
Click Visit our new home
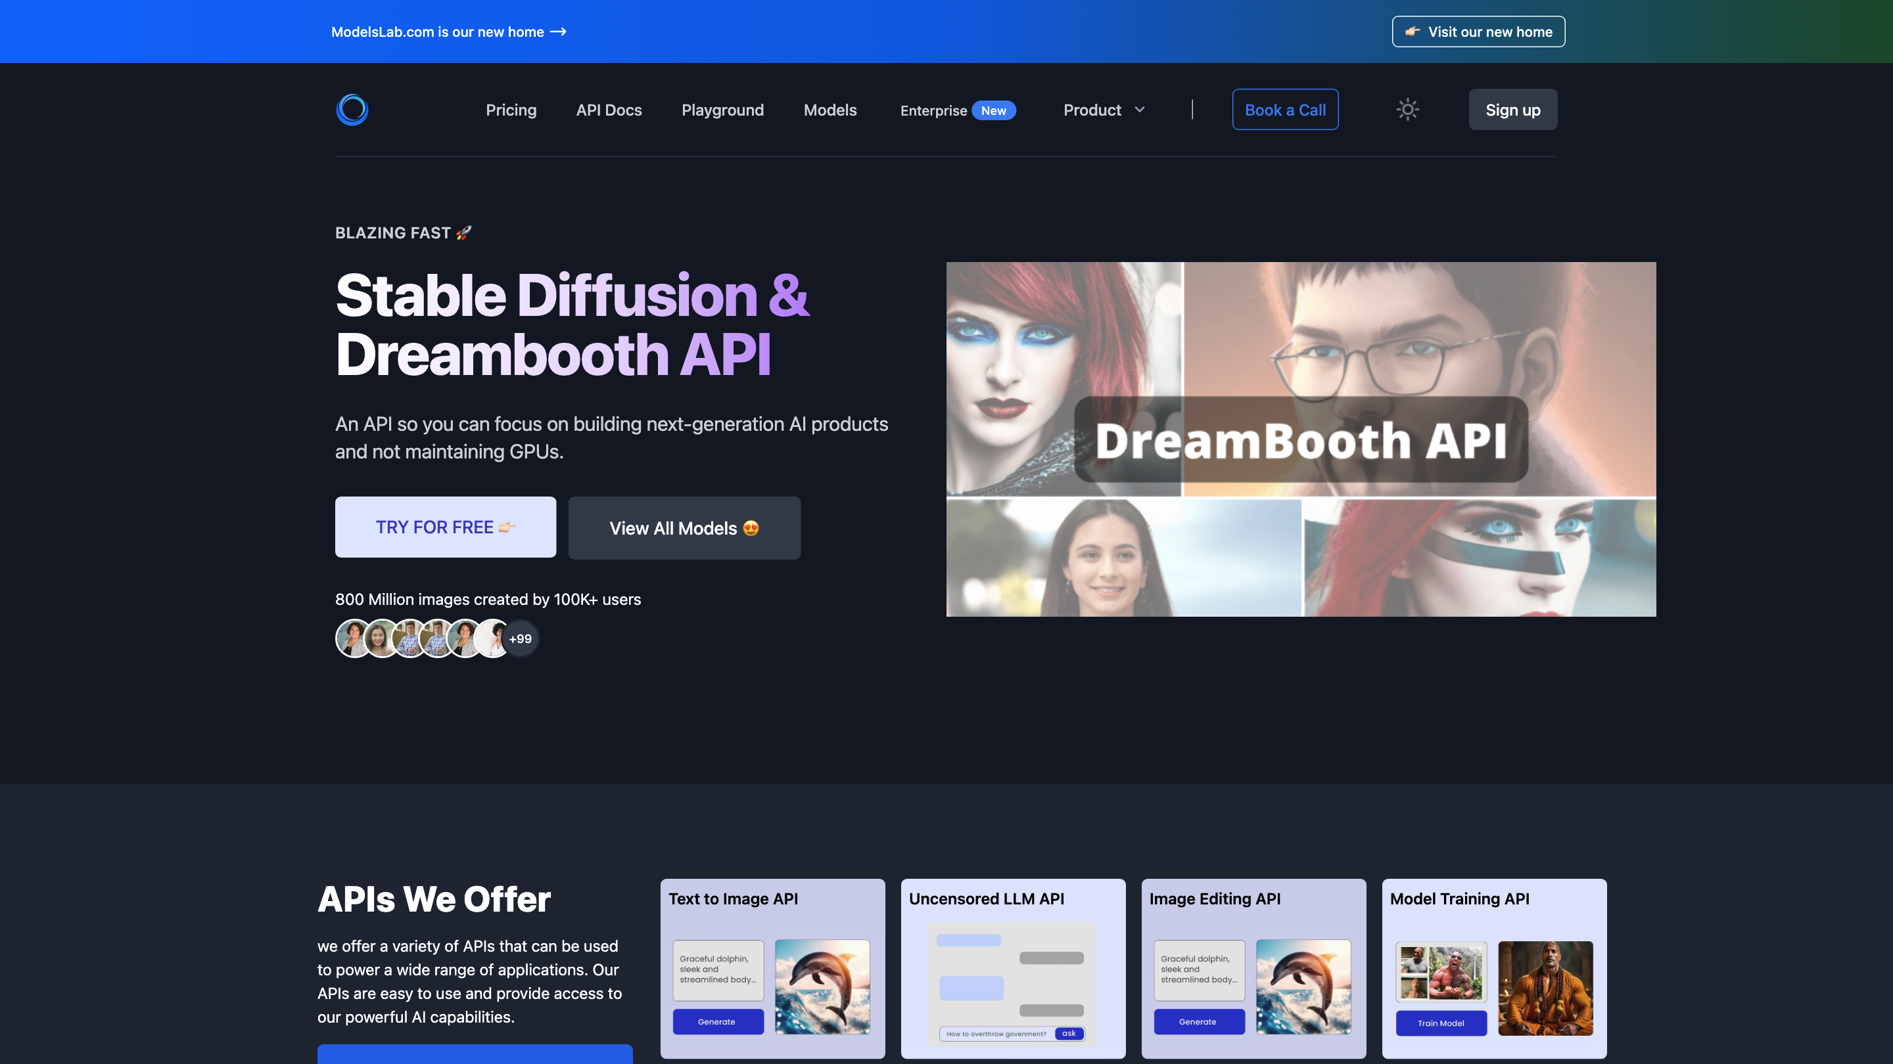tap(1478, 32)
